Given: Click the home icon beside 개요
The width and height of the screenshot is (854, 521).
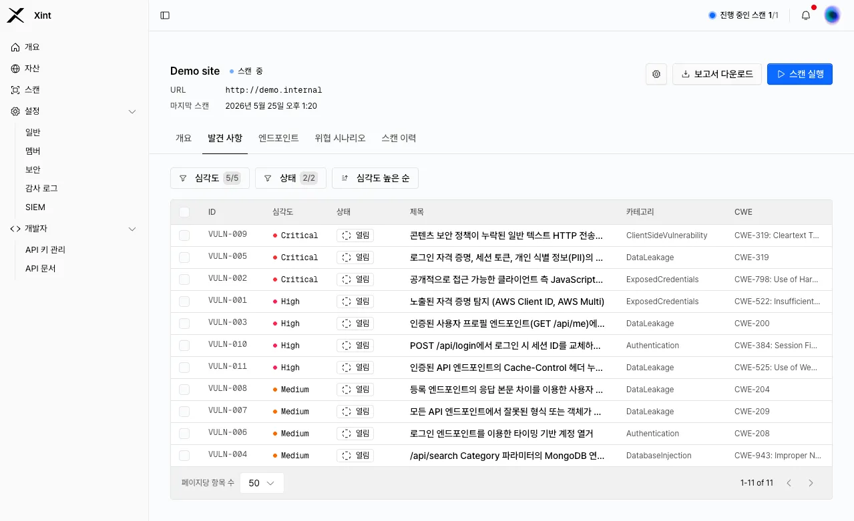Looking at the screenshot, I should (x=15, y=47).
